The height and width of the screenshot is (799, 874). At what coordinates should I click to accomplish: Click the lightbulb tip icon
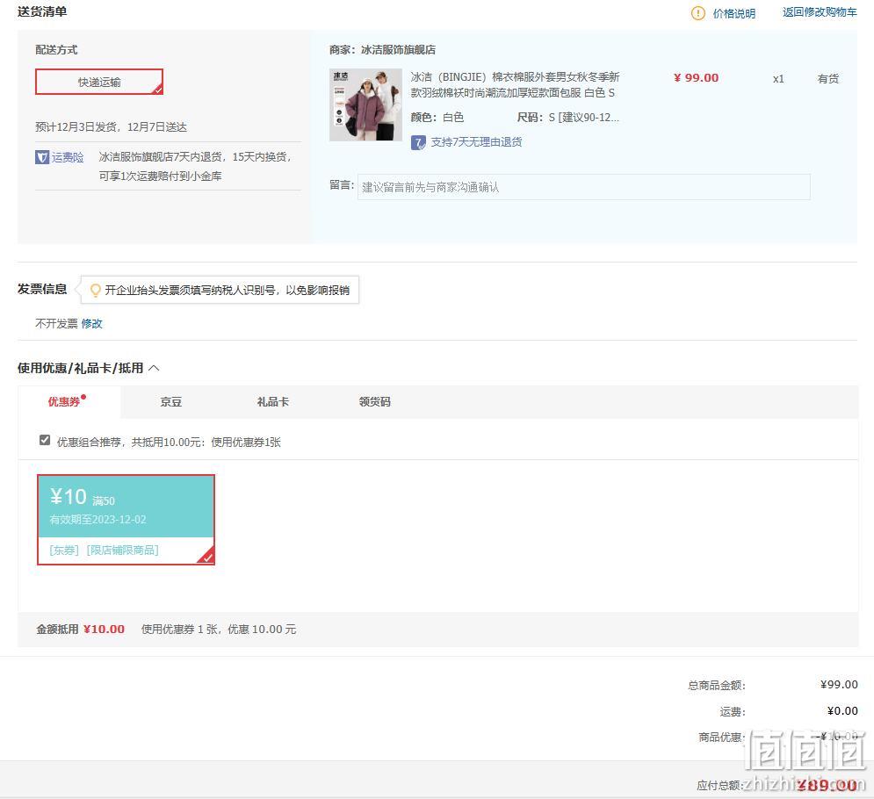click(x=96, y=291)
